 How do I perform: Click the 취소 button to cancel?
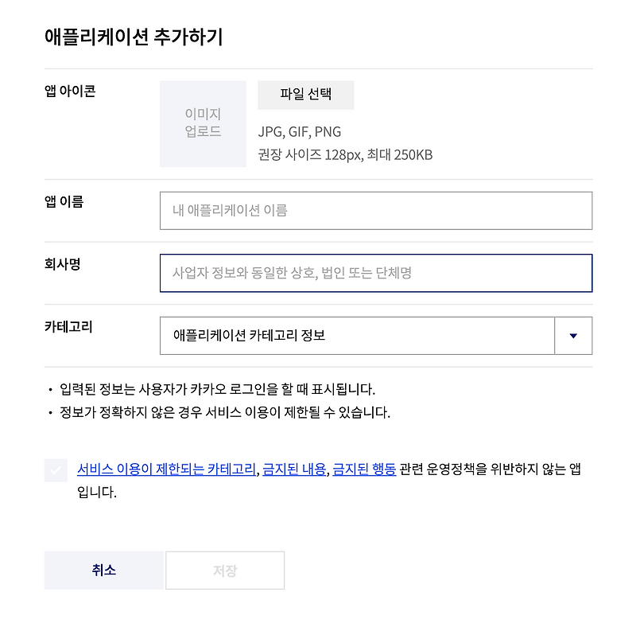[103, 570]
